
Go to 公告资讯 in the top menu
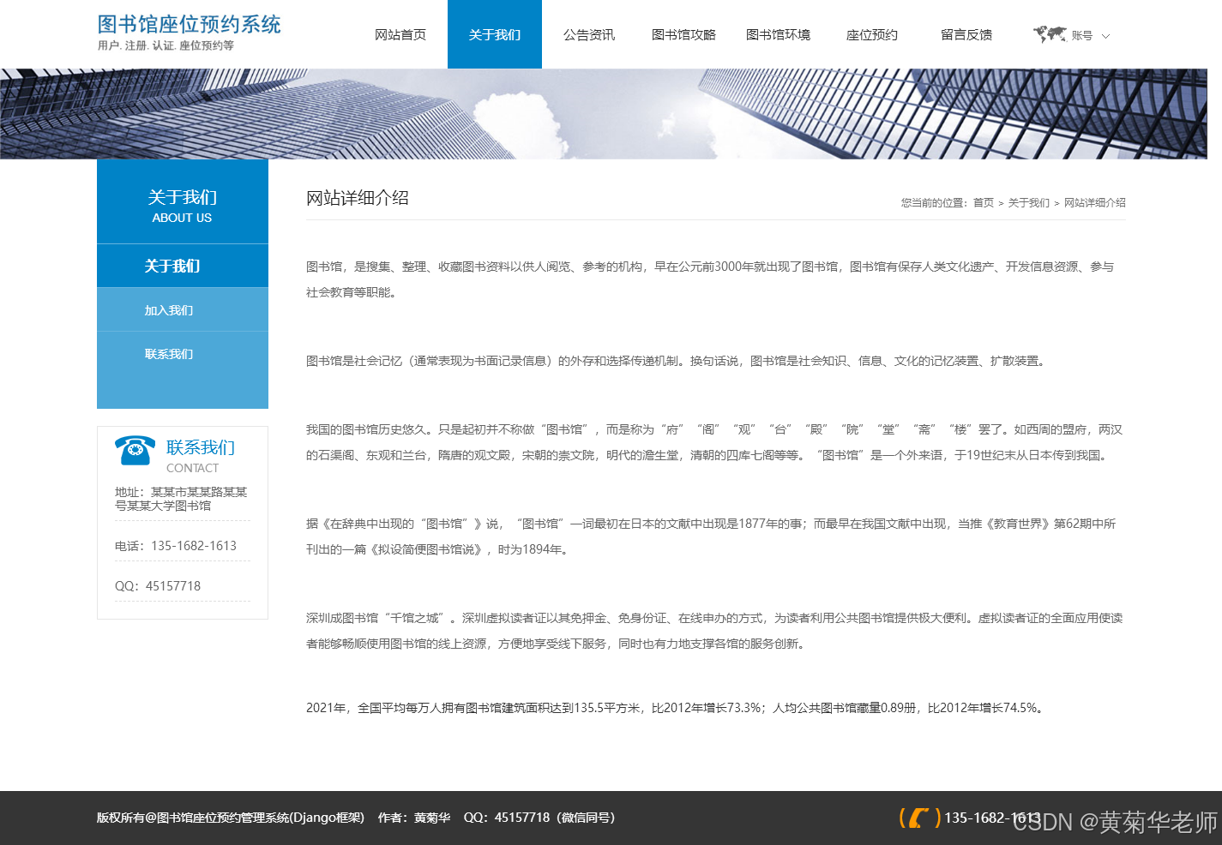coord(589,35)
